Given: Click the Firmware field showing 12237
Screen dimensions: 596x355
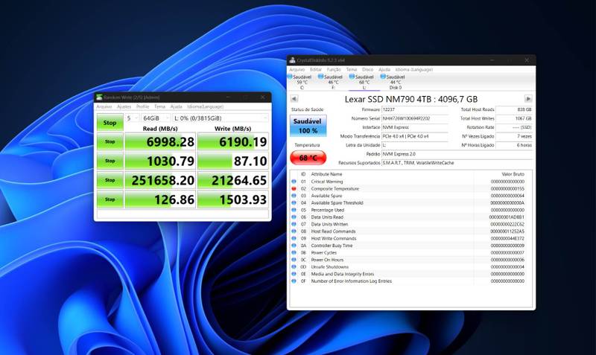Looking at the screenshot, I should (415, 109).
